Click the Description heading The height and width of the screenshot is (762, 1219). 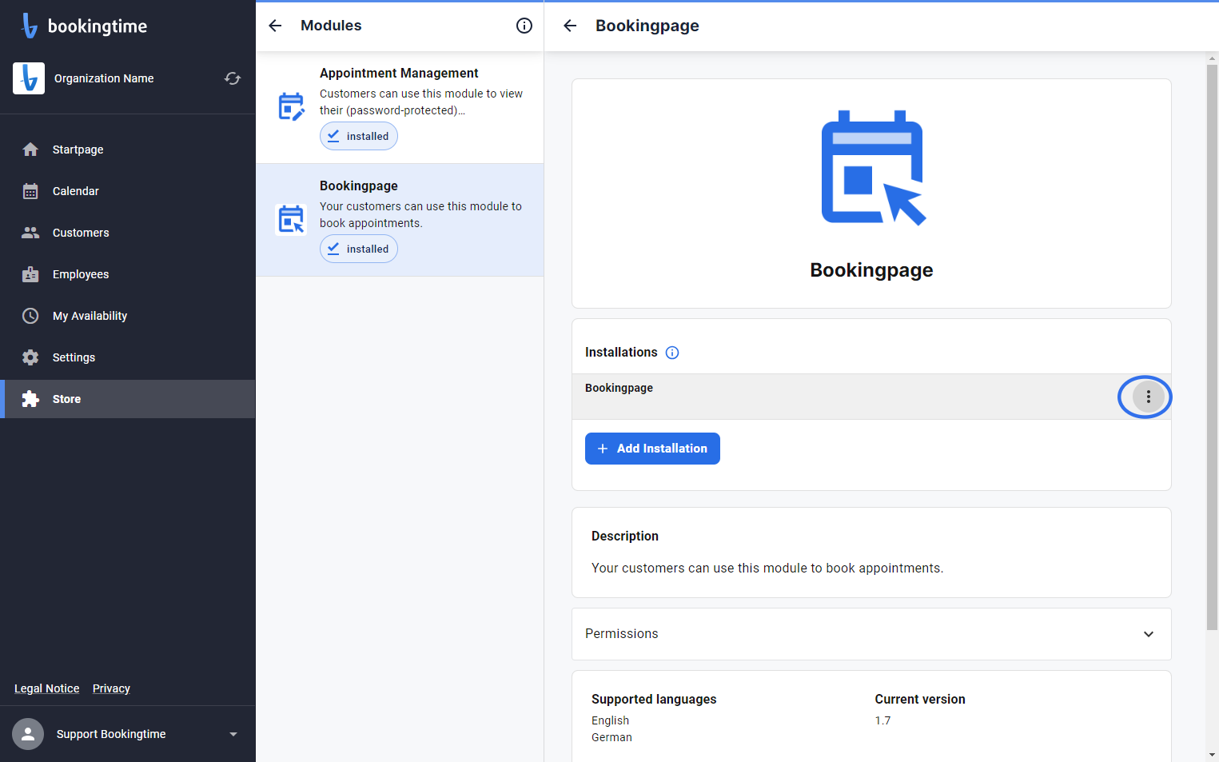point(625,536)
